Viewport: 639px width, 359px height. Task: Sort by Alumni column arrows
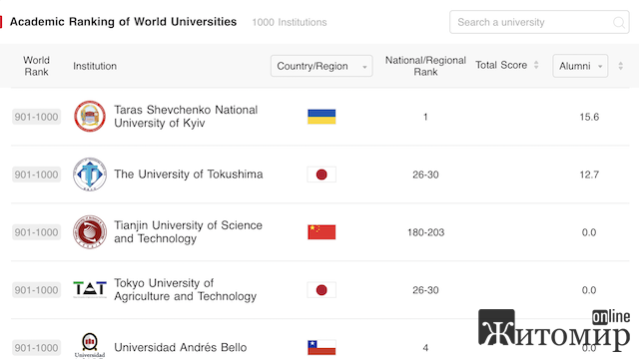pyautogui.click(x=620, y=66)
